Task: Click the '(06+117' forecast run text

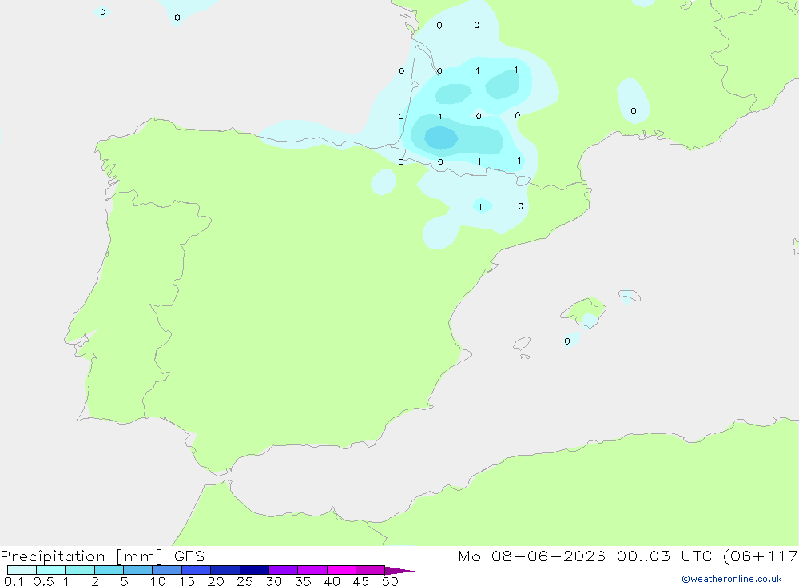Action: click(x=761, y=556)
